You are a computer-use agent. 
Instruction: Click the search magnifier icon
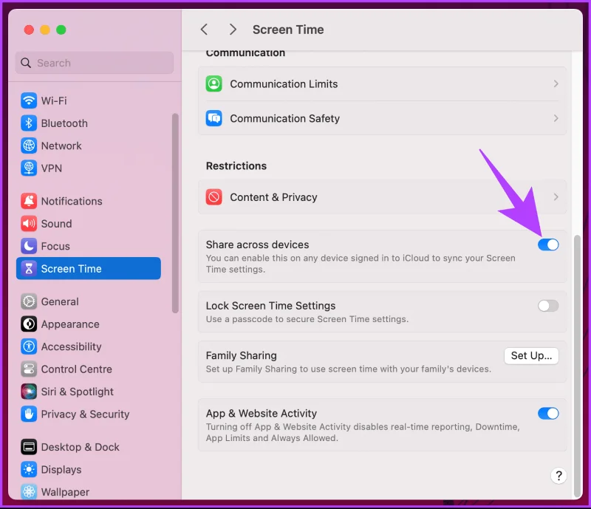[x=26, y=63]
